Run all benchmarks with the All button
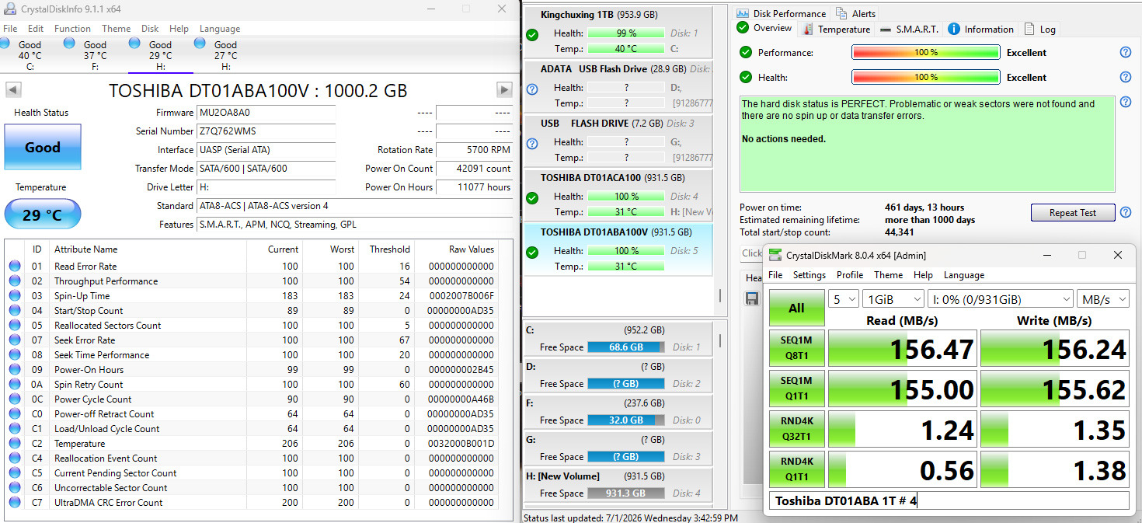Viewport: 1142px width, 523px height. coord(796,308)
